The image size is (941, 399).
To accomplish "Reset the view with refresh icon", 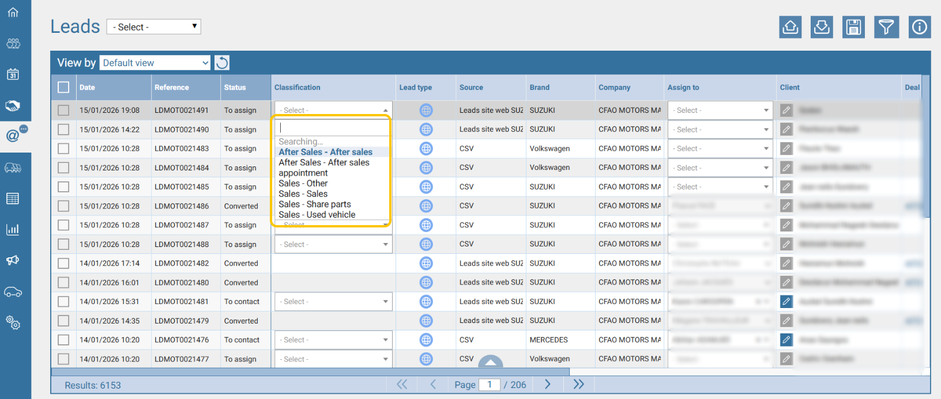I will point(222,63).
